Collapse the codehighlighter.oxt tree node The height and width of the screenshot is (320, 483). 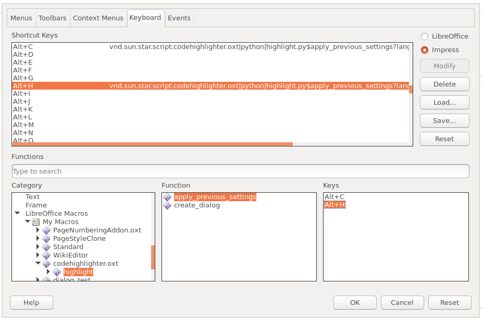tap(38, 264)
